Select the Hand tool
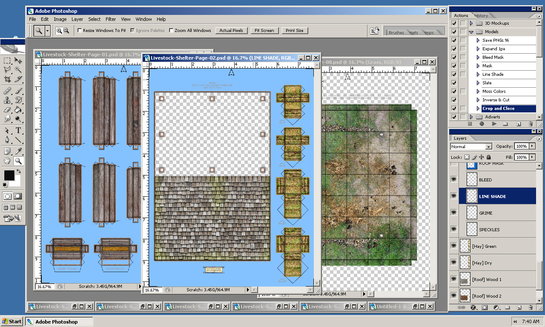The width and height of the screenshot is (545, 327). pyautogui.click(x=7, y=161)
